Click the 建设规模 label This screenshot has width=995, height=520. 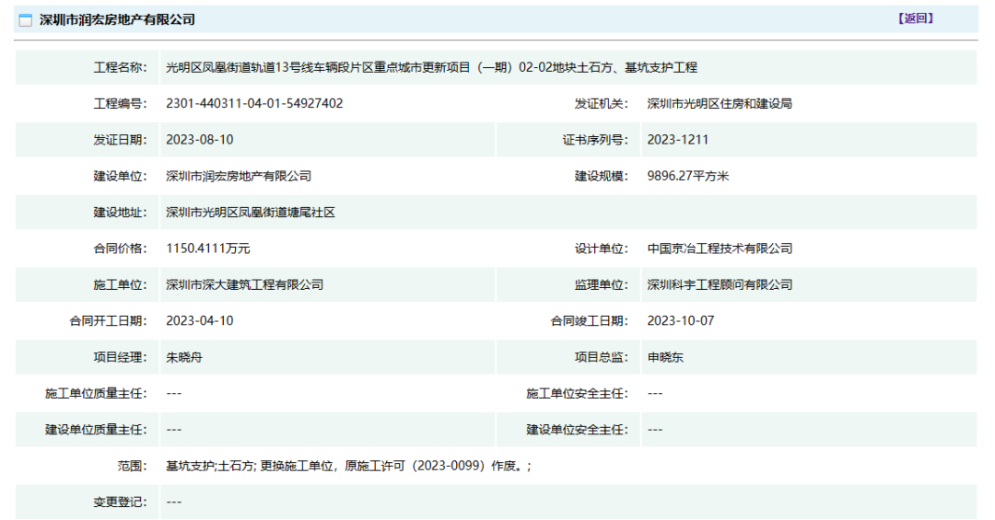pyautogui.click(x=602, y=176)
